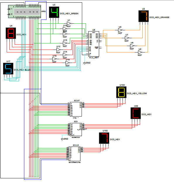Select NOT gate U14

coord(65,55)
